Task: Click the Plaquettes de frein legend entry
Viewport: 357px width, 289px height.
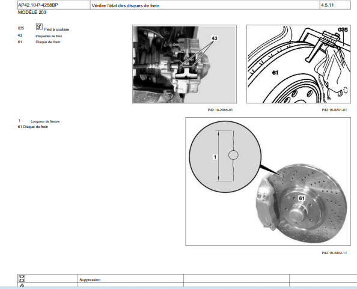Action: coord(49,36)
